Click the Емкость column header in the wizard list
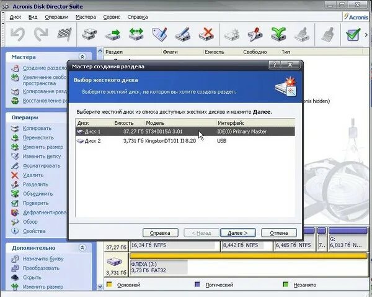 [x=128, y=123]
